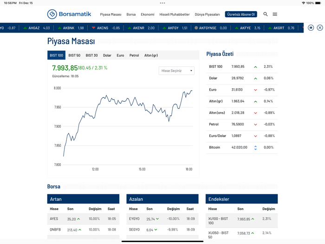Click up arrow in Dolar summary row
Image resolution: width=325 pixels, height=244 pixels.
255,79
